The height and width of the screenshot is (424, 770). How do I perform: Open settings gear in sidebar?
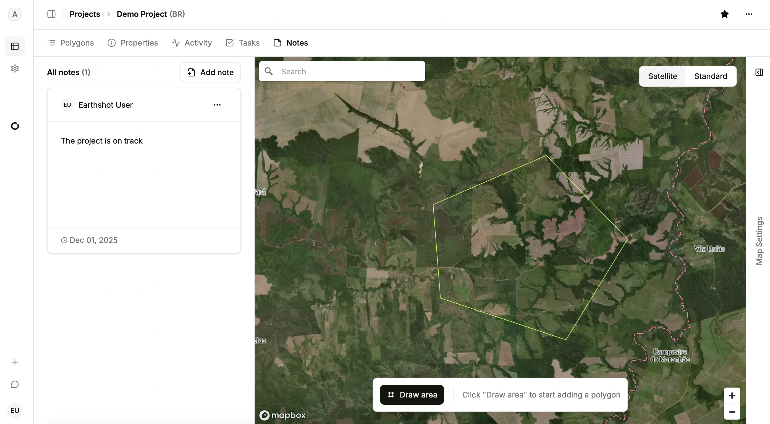coord(15,69)
